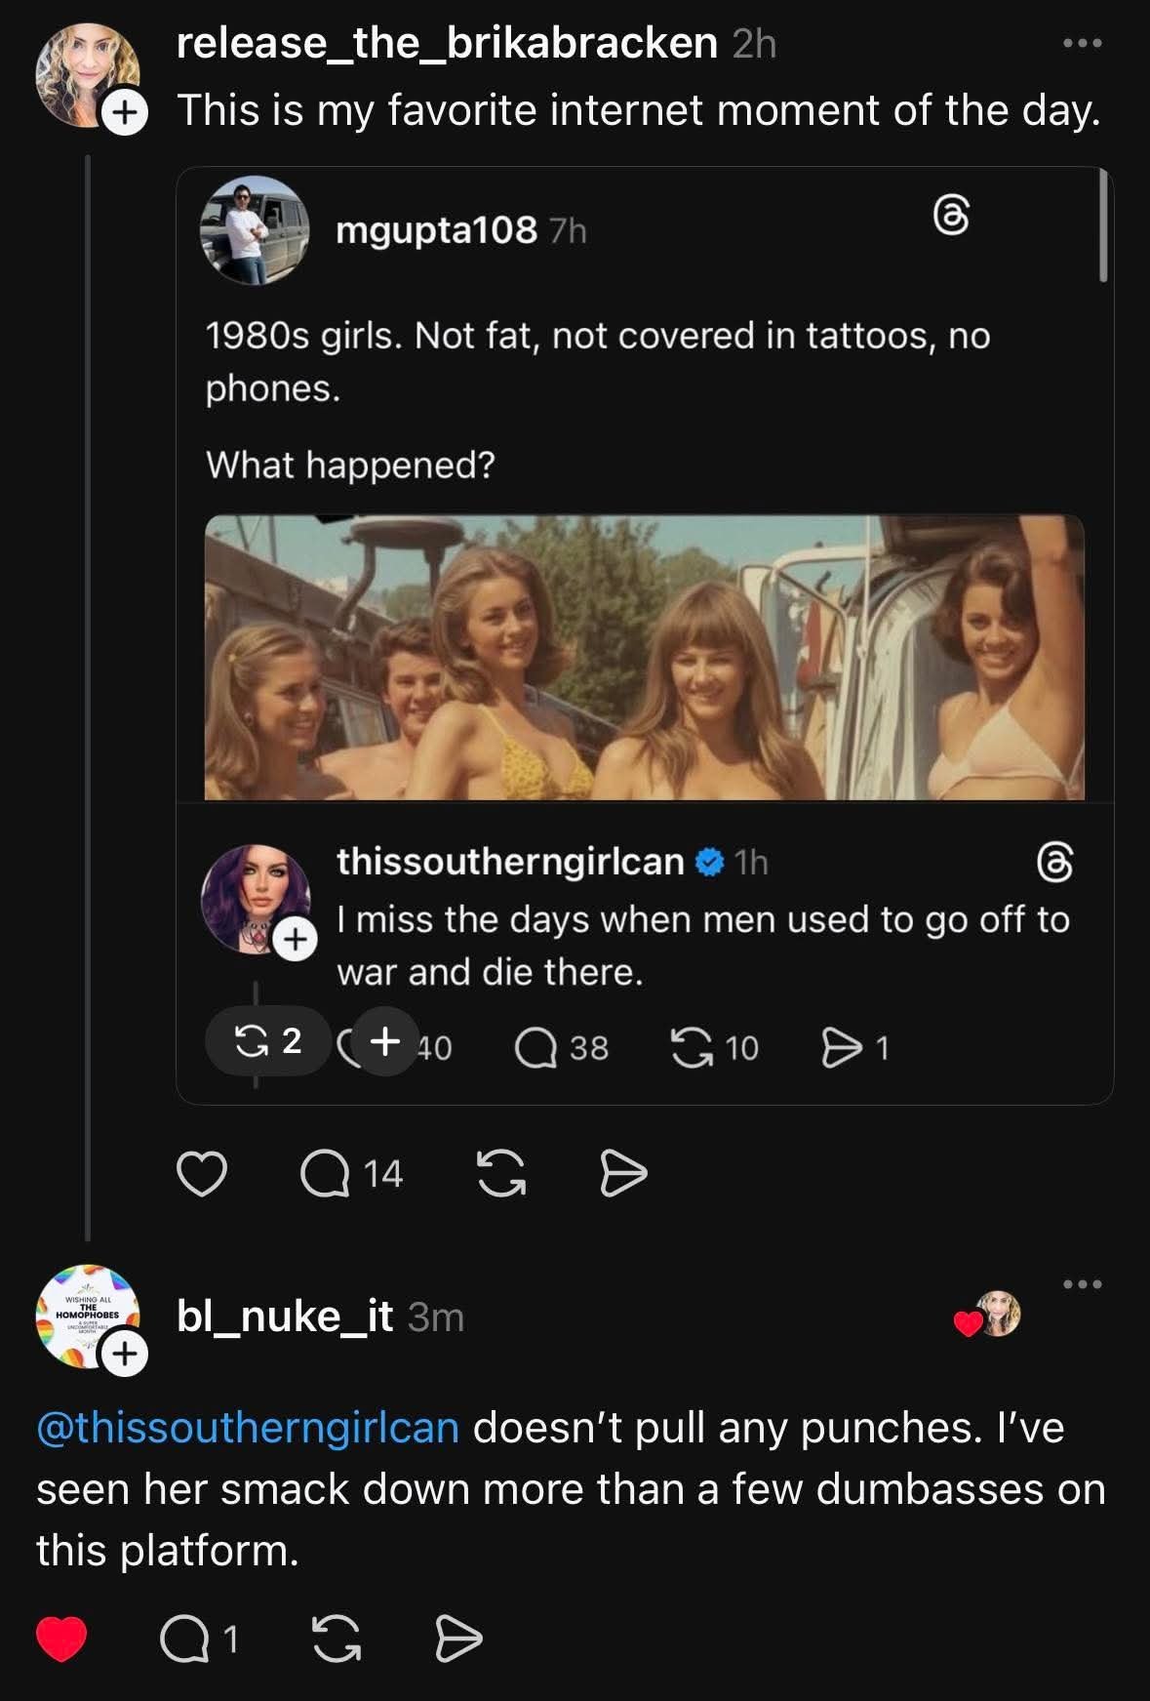This screenshot has width=1150, height=1701.
Task: Follow release_the_brikabracken via avatar plus badge
Action: (x=123, y=113)
